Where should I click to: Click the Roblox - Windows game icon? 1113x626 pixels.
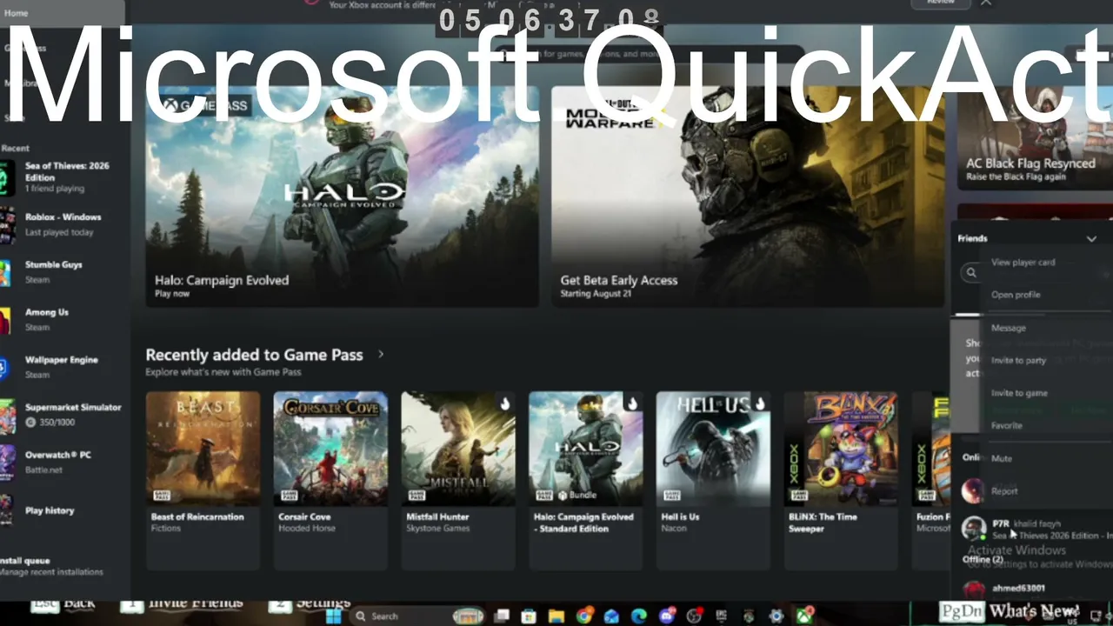point(7,224)
